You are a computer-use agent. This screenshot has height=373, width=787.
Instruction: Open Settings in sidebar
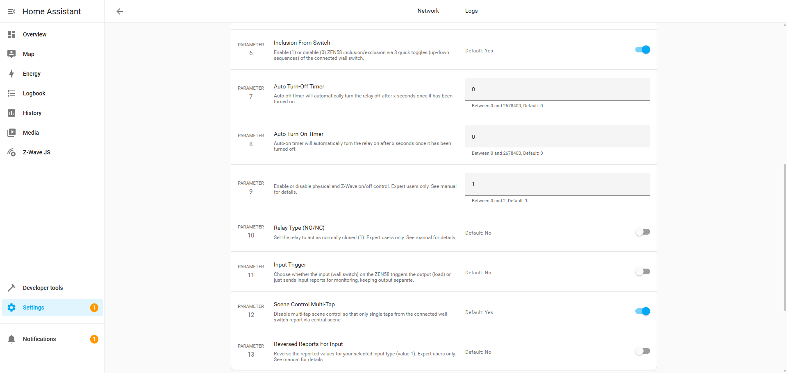pyautogui.click(x=52, y=307)
